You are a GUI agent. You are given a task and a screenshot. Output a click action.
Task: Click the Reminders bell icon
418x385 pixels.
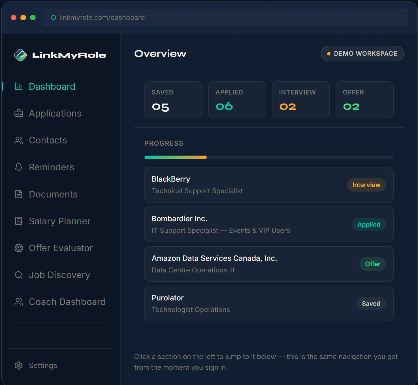pos(19,167)
